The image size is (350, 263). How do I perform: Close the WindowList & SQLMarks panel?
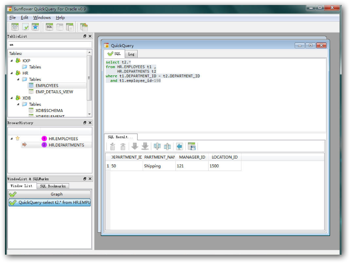pos(90,179)
